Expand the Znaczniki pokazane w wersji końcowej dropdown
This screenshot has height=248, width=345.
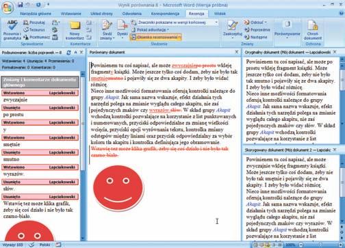coord(216,23)
